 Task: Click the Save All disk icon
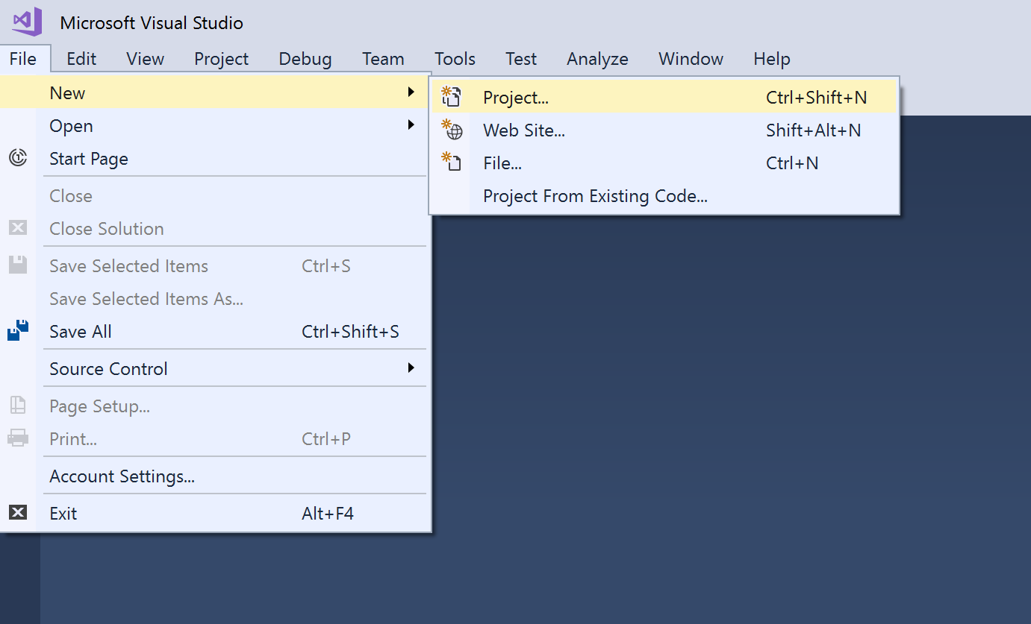18,331
